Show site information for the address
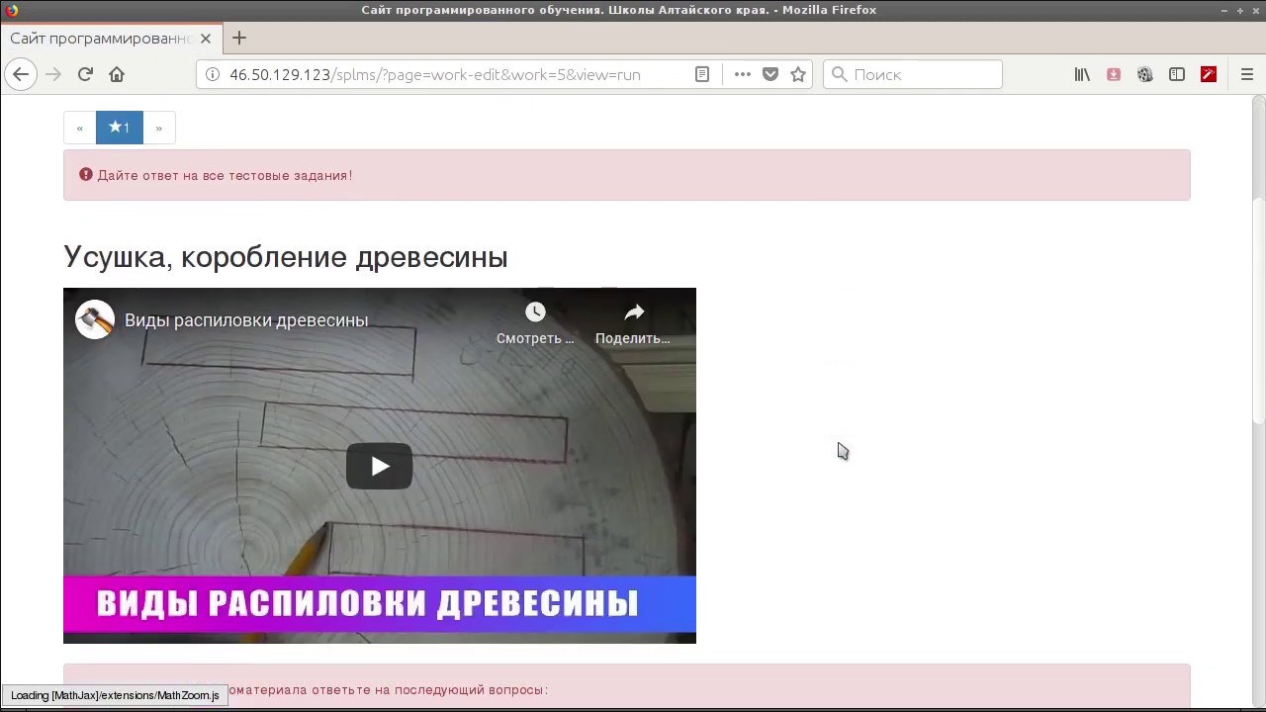 tap(211, 74)
